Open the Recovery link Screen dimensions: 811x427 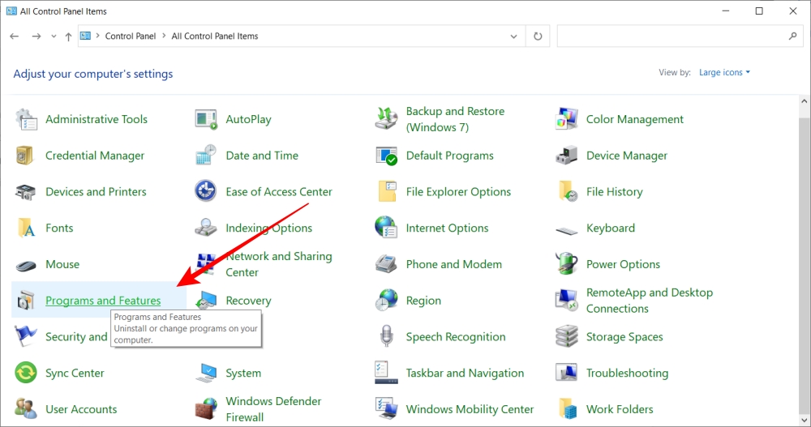pyautogui.click(x=248, y=301)
